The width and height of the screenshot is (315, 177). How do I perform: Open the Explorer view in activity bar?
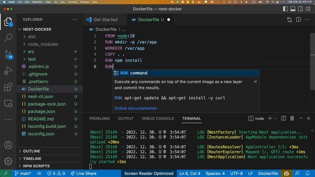[8, 22]
